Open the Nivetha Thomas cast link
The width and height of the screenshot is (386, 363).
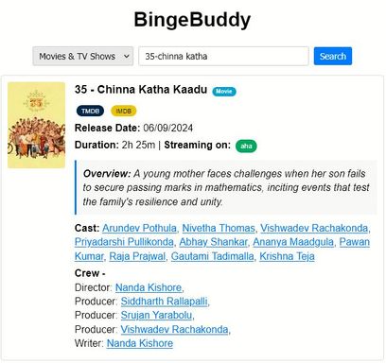pos(219,228)
